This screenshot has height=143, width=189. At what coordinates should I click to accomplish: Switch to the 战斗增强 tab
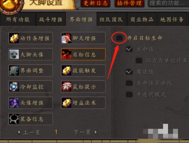(51, 19)
